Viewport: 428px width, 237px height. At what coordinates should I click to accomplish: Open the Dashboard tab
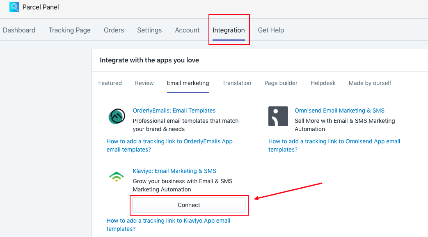click(19, 30)
